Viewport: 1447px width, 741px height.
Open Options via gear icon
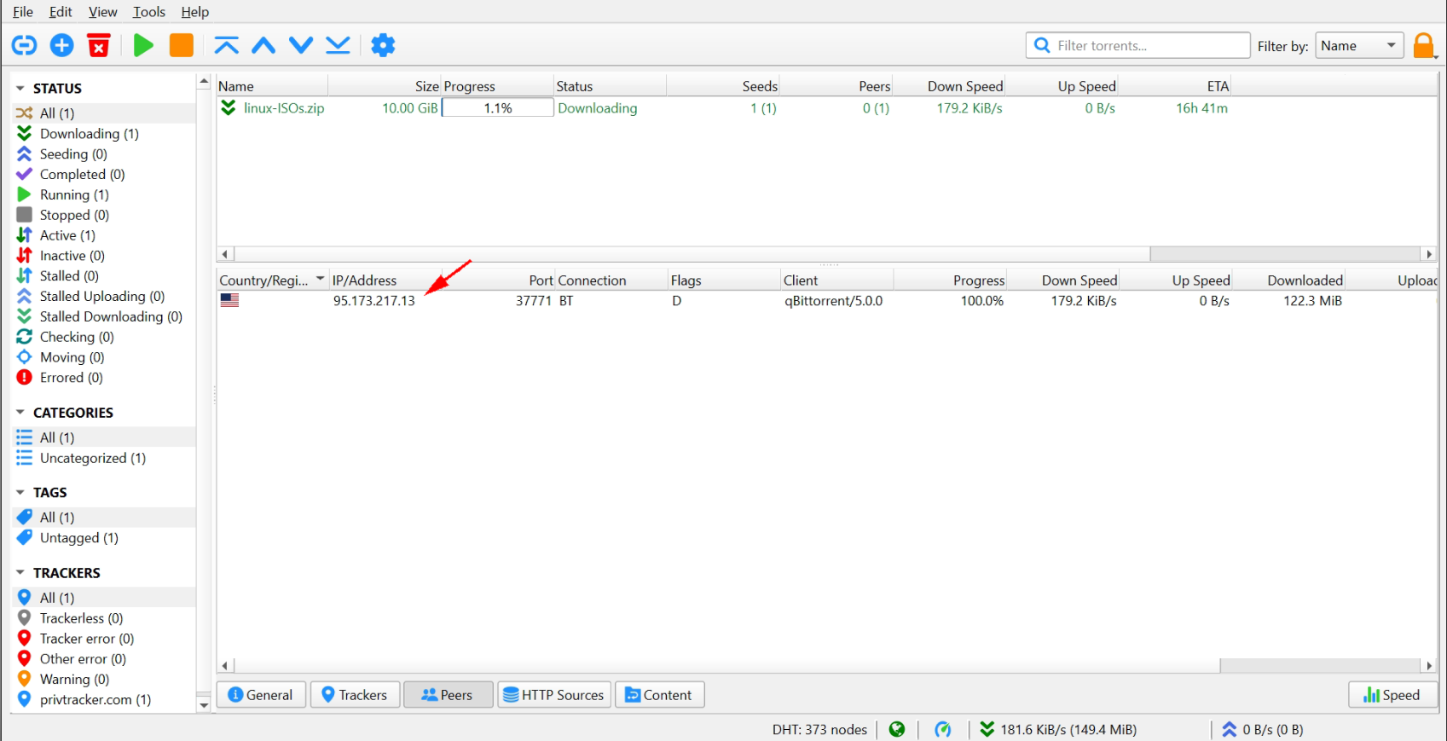click(x=383, y=45)
